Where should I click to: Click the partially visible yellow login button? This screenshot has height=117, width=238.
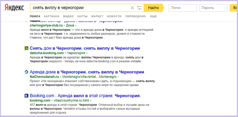(234, 8)
